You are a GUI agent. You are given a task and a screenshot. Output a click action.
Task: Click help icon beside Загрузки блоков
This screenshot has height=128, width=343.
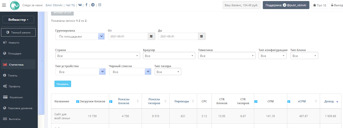tap(78, 102)
